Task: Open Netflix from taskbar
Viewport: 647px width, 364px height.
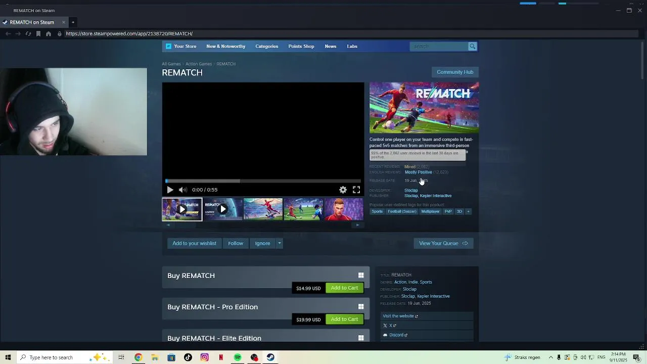Action: click(221, 357)
